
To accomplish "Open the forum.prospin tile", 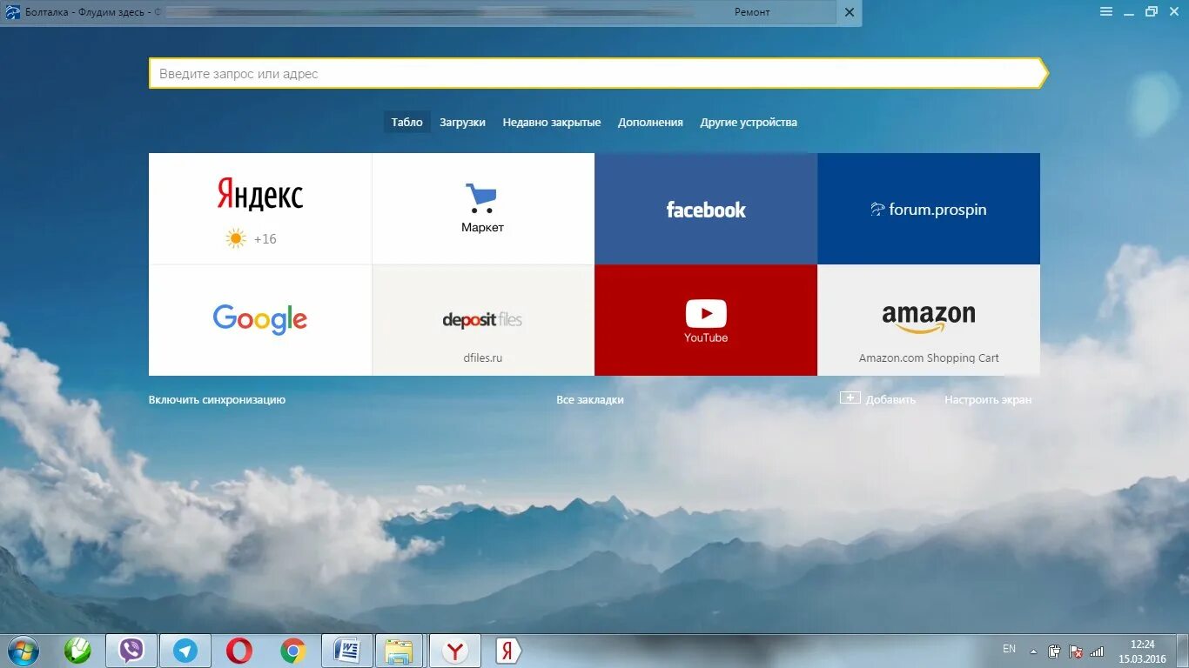I will [929, 209].
